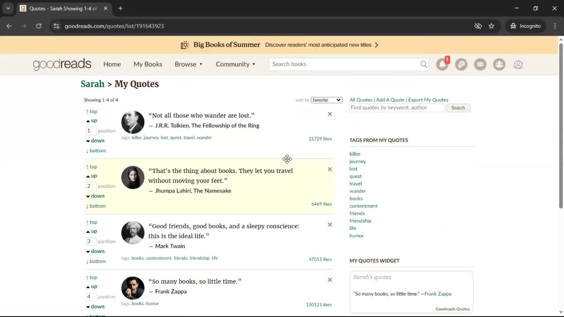This screenshot has height=317, width=564.
Task: Open the friendship tag in sidebar
Action: (360, 221)
